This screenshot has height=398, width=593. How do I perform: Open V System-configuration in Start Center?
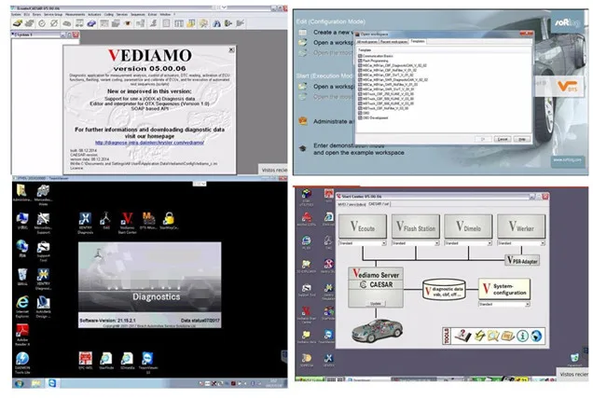[504, 289]
